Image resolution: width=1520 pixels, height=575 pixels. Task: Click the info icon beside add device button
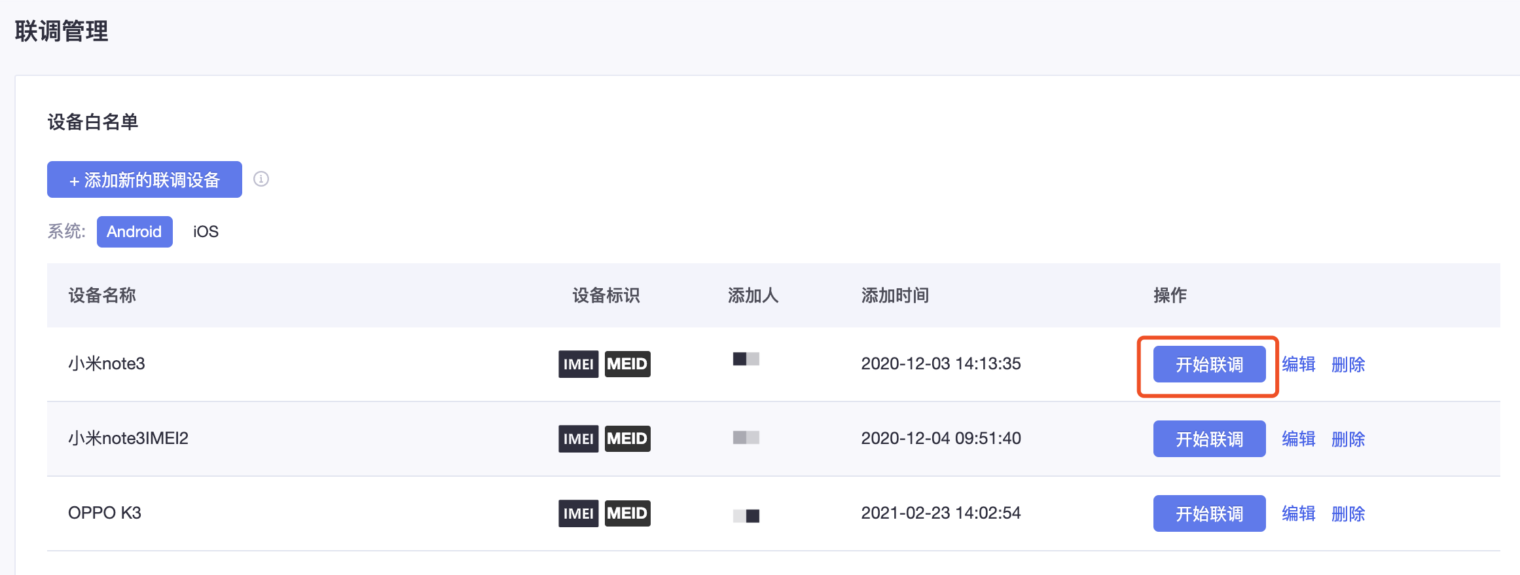(x=261, y=179)
